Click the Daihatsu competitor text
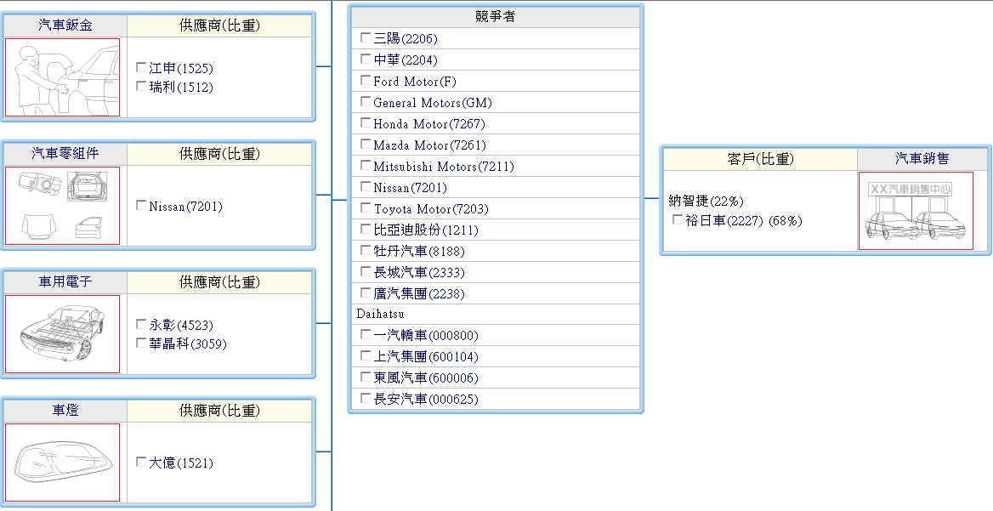 tap(381, 314)
